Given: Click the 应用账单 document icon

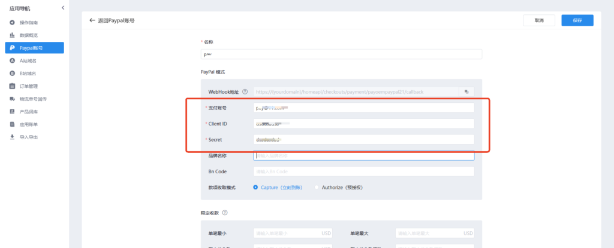Looking at the screenshot, I should [12, 124].
